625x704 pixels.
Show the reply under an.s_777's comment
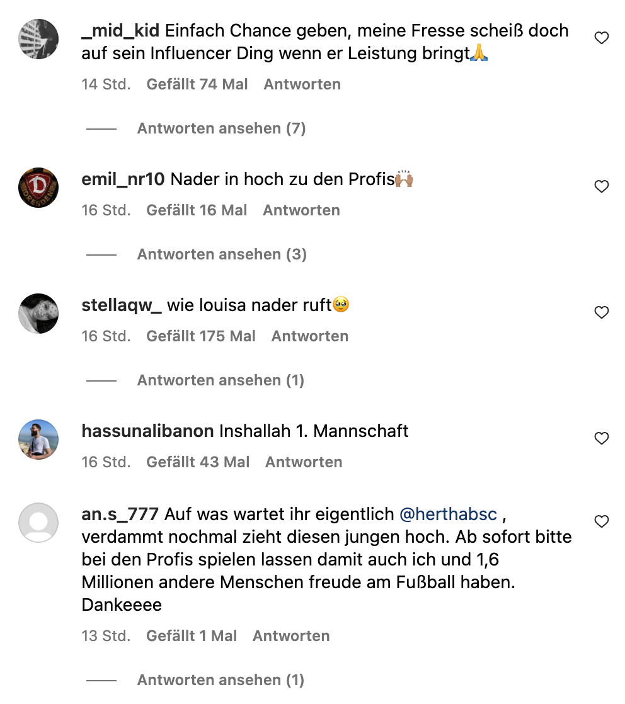pos(221,680)
